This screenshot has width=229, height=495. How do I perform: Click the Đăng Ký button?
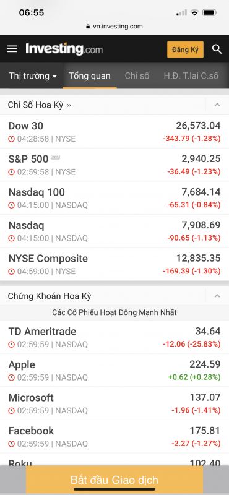click(x=185, y=49)
